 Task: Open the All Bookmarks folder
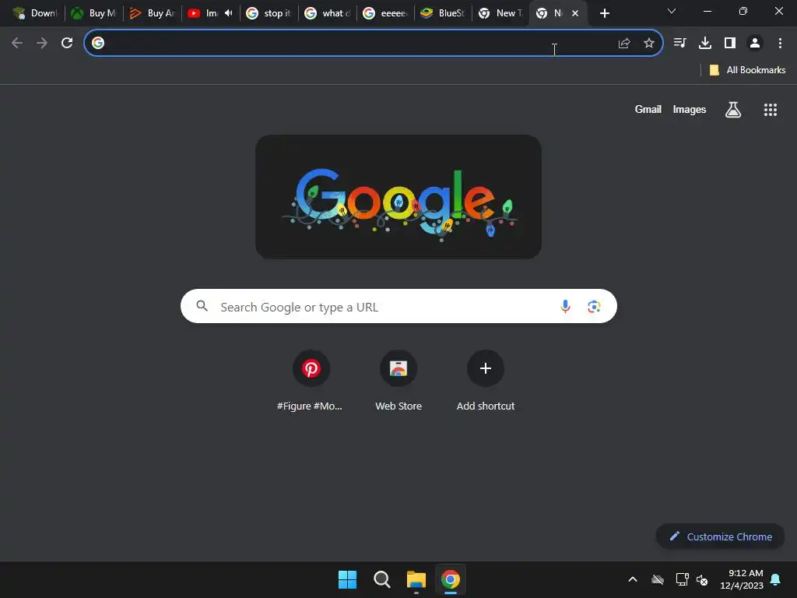(747, 70)
